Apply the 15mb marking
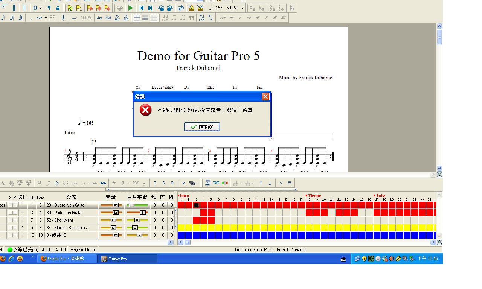Viewport: 482px width, 289px height. click(x=126, y=18)
